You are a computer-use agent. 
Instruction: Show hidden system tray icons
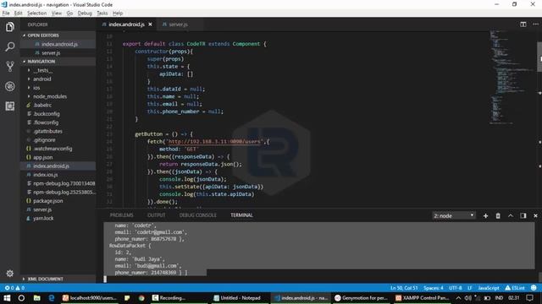click(x=458, y=298)
